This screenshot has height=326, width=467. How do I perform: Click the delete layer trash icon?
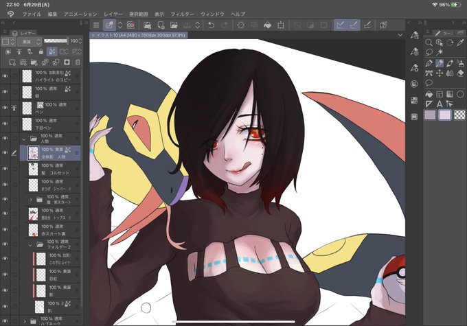pyautogui.click(x=78, y=62)
